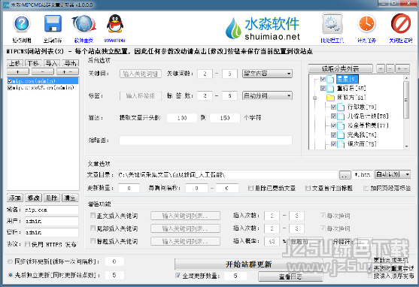
Task: Click the 更新数量 count field
Action: click(x=129, y=189)
